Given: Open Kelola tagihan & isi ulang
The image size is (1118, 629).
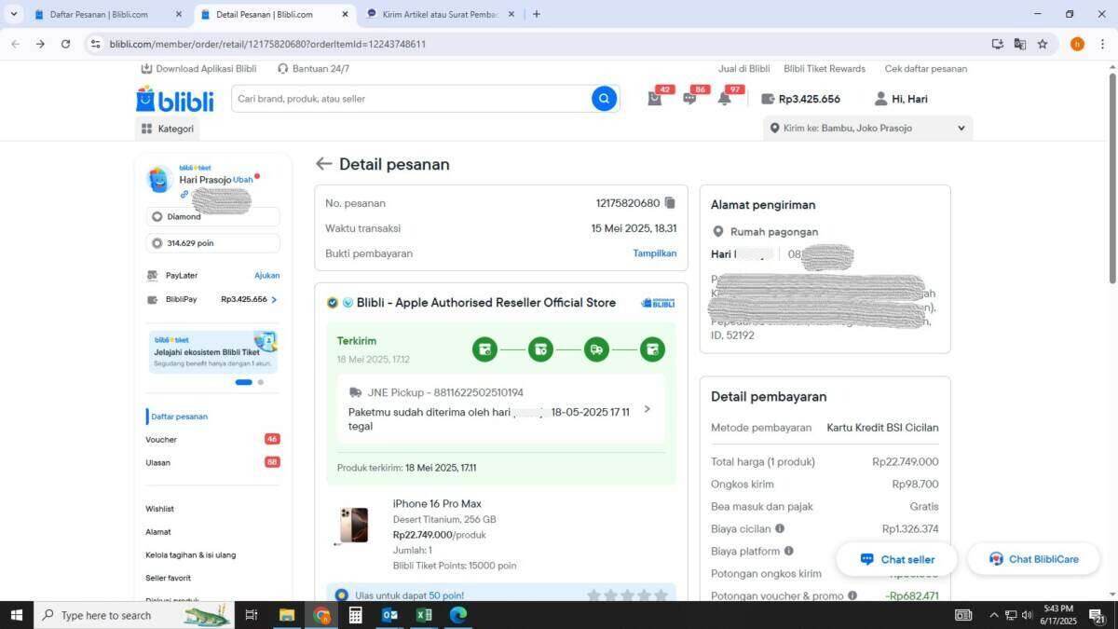Looking at the screenshot, I should click(x=191, y=554).
